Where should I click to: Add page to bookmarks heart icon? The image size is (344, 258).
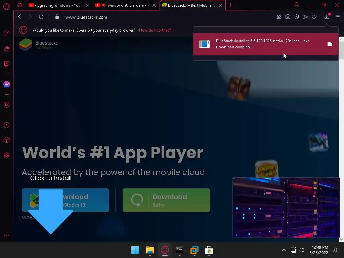(x=314, y=17)
